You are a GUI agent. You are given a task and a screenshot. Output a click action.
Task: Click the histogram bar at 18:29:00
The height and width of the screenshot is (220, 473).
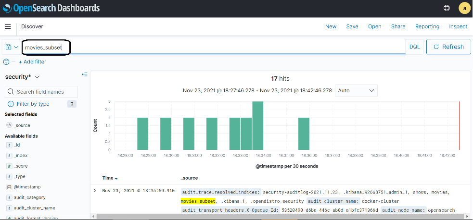143,134
